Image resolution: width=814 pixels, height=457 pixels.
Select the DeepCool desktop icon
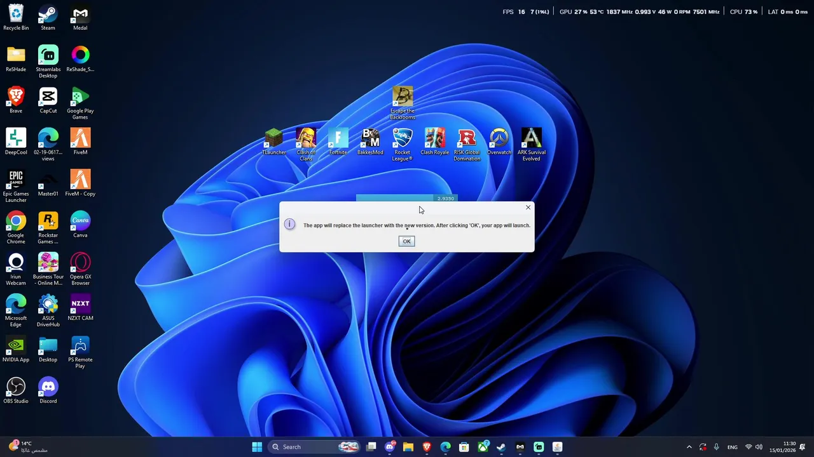point(16,142)
